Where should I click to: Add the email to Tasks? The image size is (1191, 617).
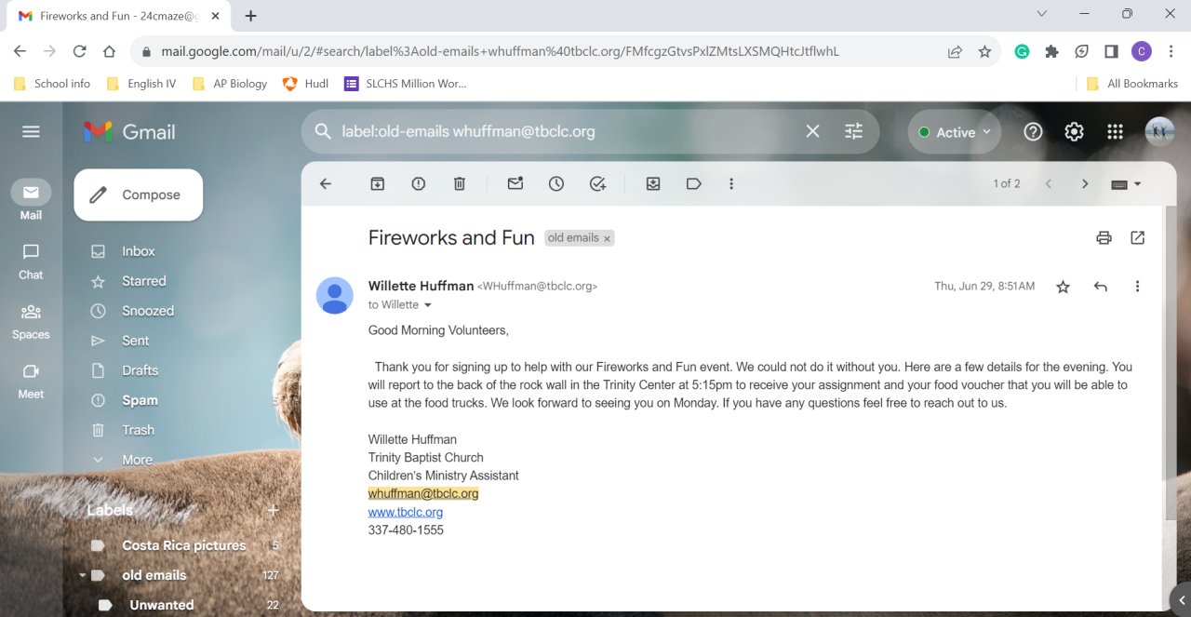597,184
